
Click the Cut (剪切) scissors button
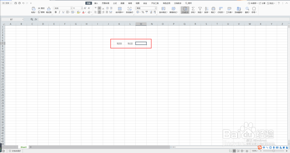(x=41, y=8)
